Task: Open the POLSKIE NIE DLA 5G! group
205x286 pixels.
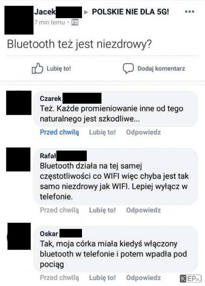Action: point(130,12)
